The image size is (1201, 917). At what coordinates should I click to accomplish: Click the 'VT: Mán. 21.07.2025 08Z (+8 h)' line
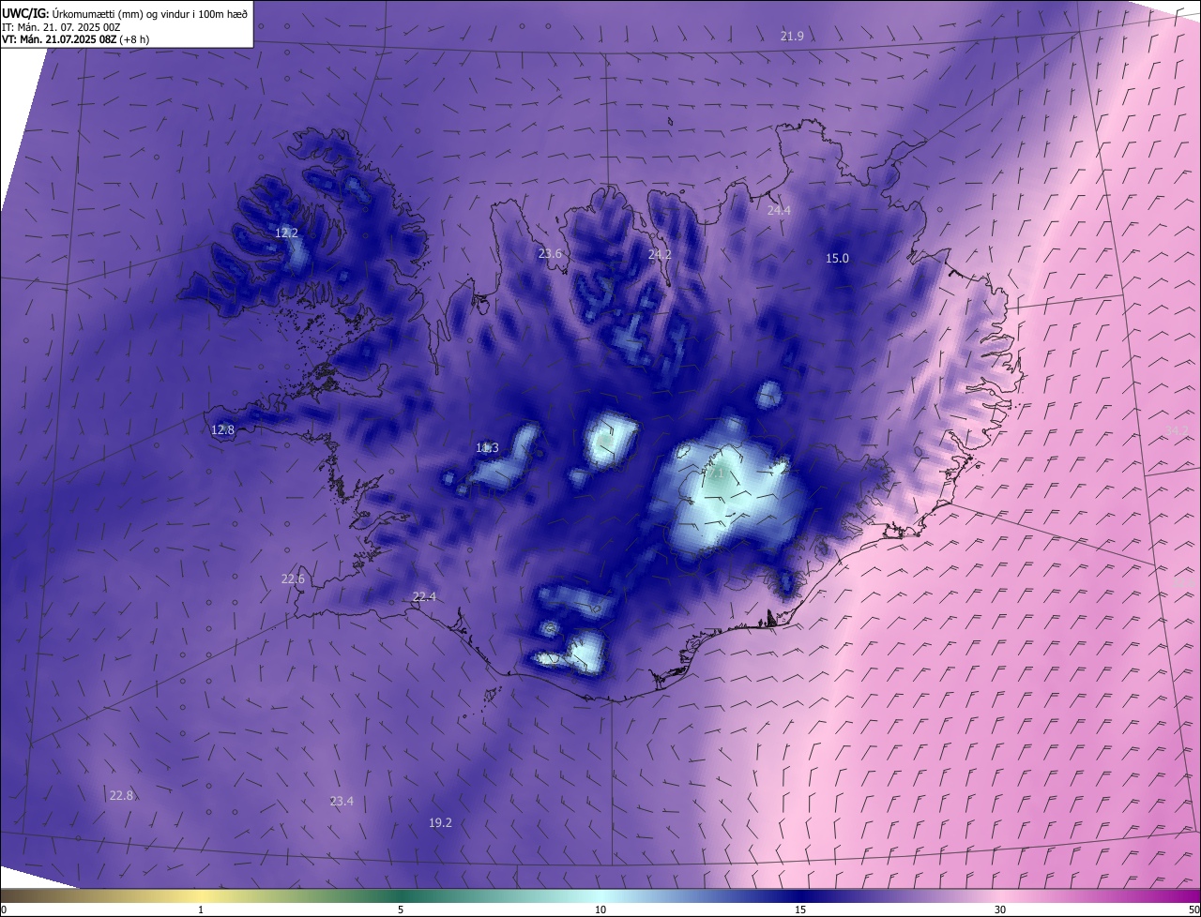point(75,39)
